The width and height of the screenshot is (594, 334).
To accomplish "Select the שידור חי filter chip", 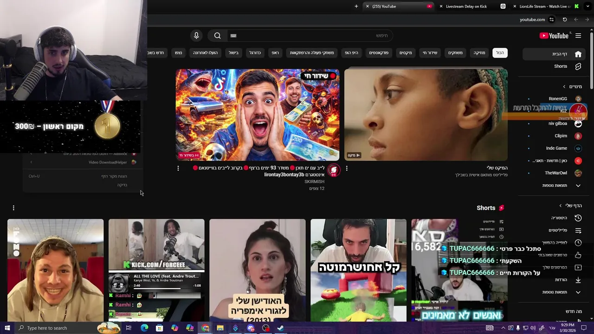I will pyautogui.click(x=430, y=53).
